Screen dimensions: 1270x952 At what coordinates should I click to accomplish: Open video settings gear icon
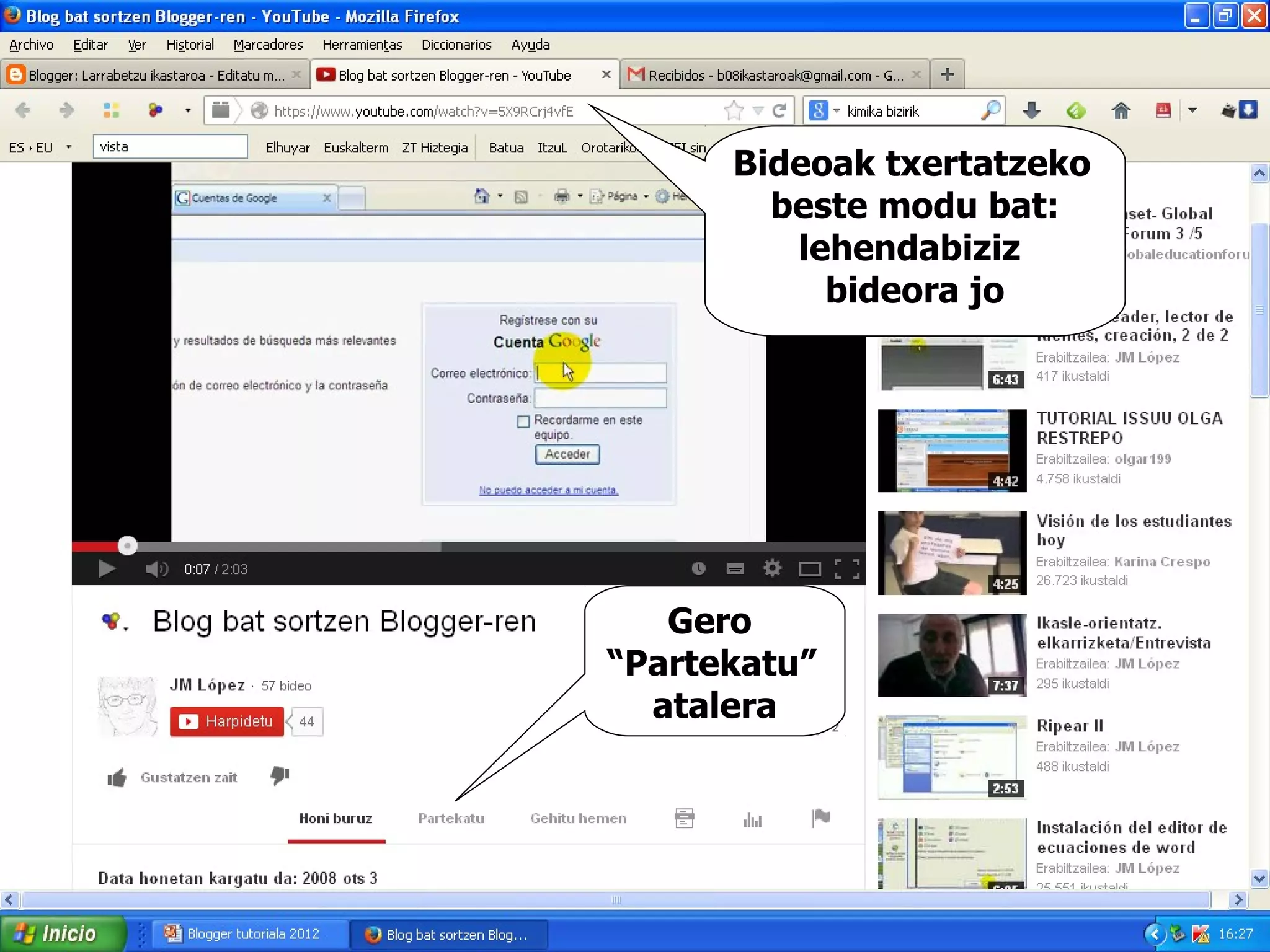[x=772, y=568]
